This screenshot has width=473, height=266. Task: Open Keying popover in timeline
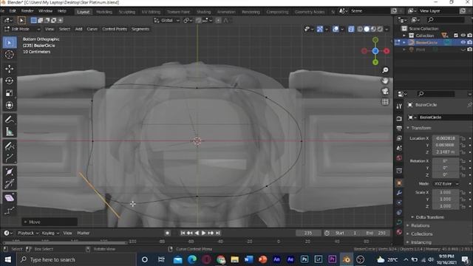pyautogui.click(x=50, y=233)
